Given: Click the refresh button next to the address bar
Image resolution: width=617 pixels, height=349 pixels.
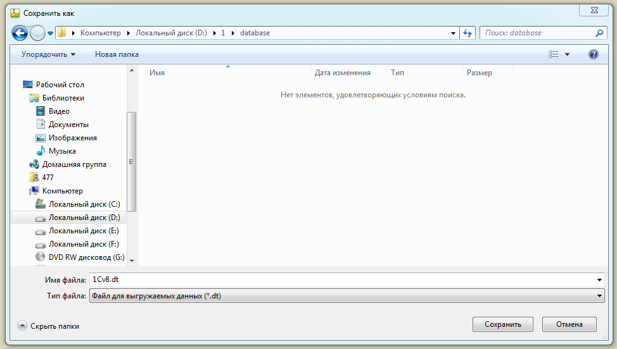Looking at the screenshot, I should pyautogui.click(x=468, y=33).
